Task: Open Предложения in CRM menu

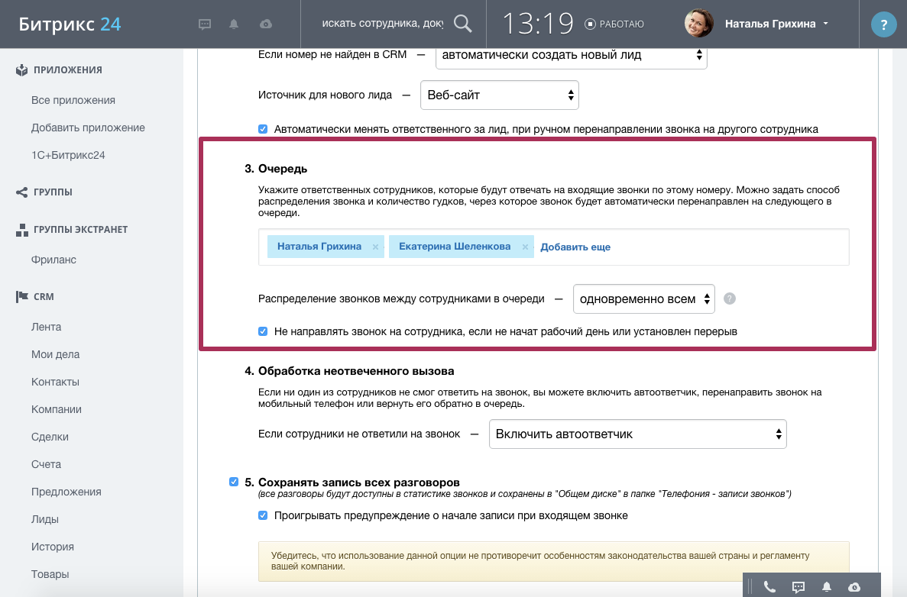Action: (66, 492)
